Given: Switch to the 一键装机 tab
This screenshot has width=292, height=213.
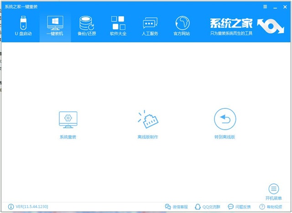Looking at the screenshot, I should (x=55, y=27).
